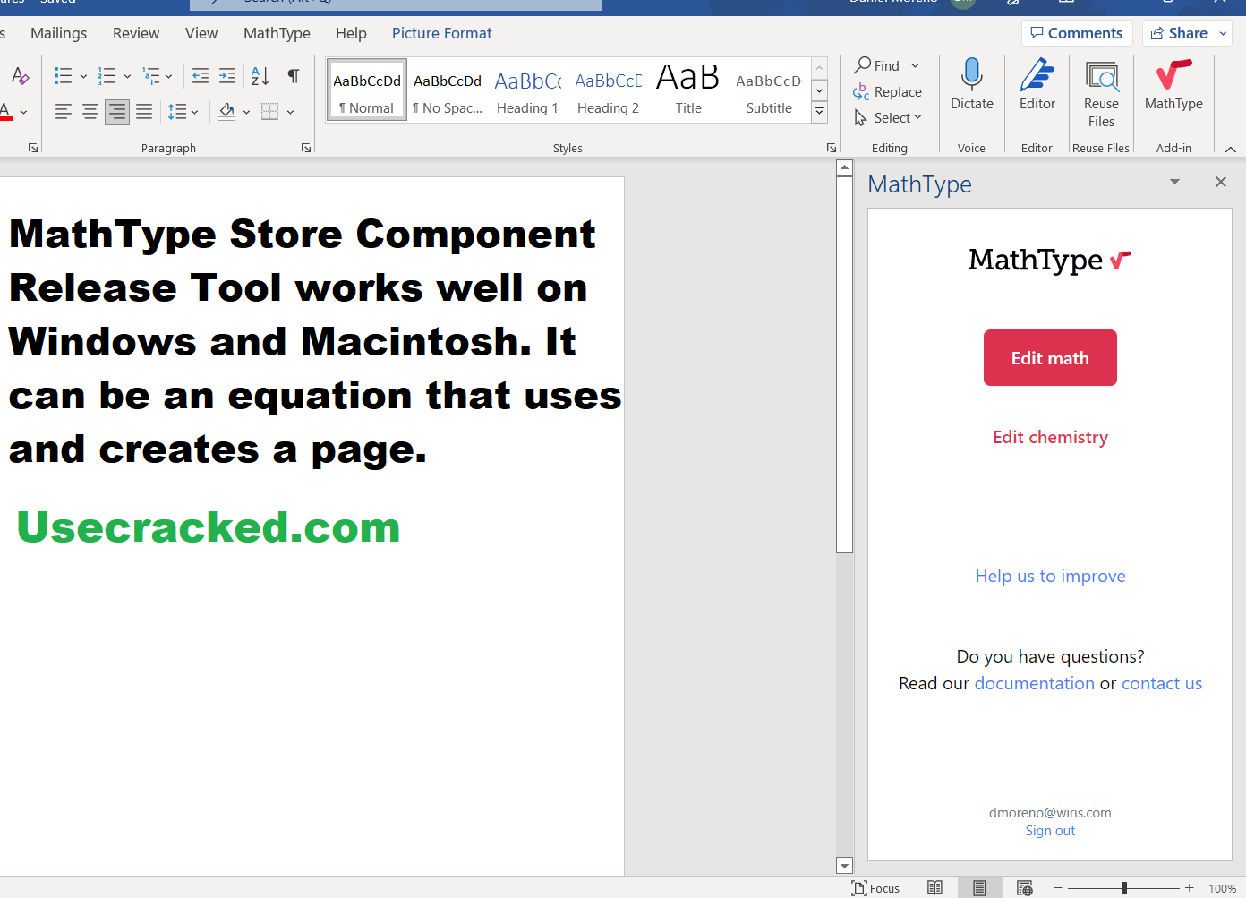Clear all formatting icon
Image resolution: width=1246 pixels, height=898 pixels.
coord(20,76)
